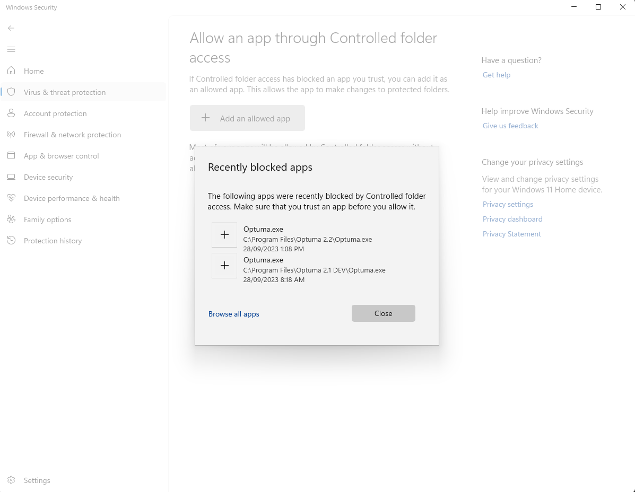This screenshot has height=492, width=635.
Task: Click the Recently blocked apps heading
Action: pyautogui.click(x=260, y=167)
